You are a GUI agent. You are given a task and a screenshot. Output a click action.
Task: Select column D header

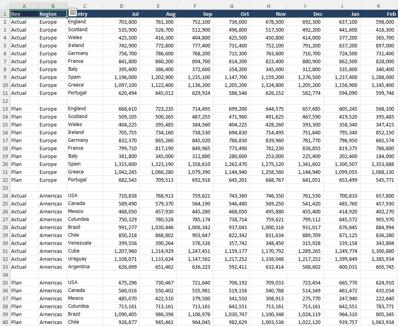(x=121, y=6)
